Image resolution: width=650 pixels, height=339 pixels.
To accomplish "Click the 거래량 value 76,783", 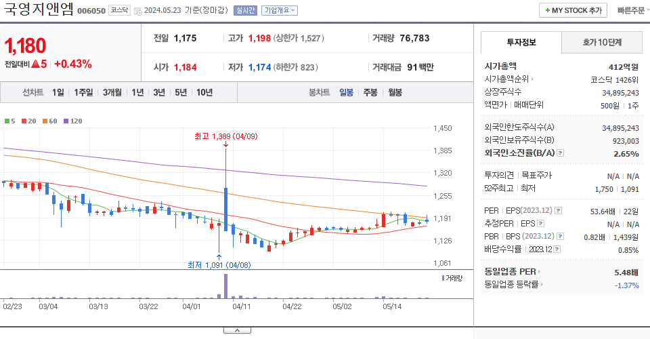I will 414,38.
